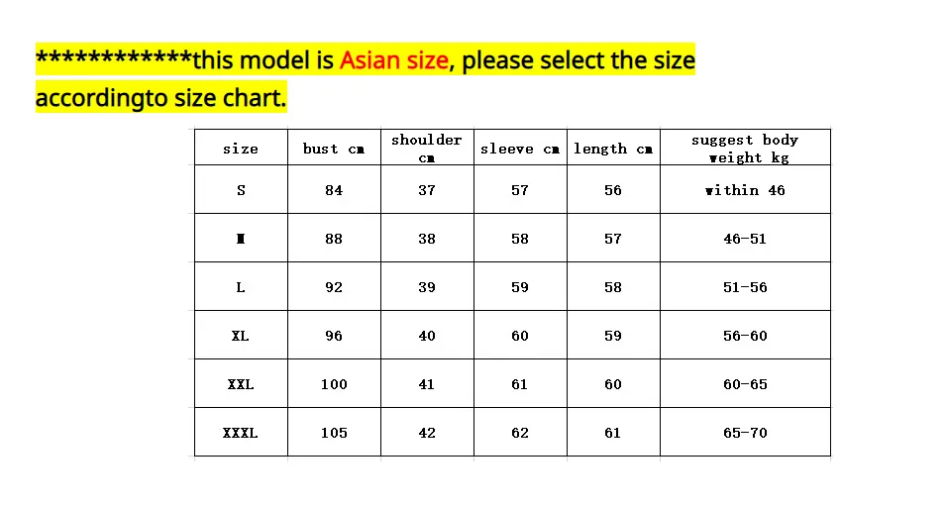The height and width of the screenshot is (508, 946).
Task: Select the XXL size cell
Action: 241,383
